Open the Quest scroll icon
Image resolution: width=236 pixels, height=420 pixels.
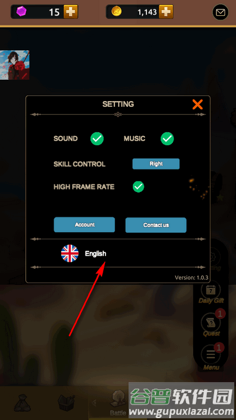211,323
